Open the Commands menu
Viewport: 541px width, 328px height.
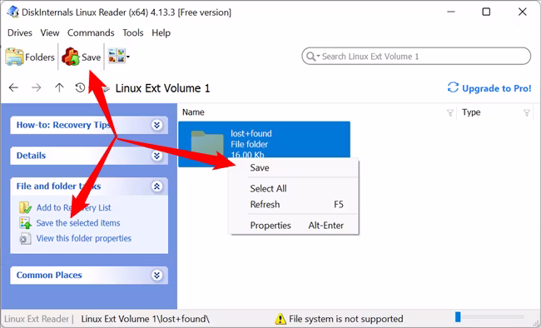91,32
